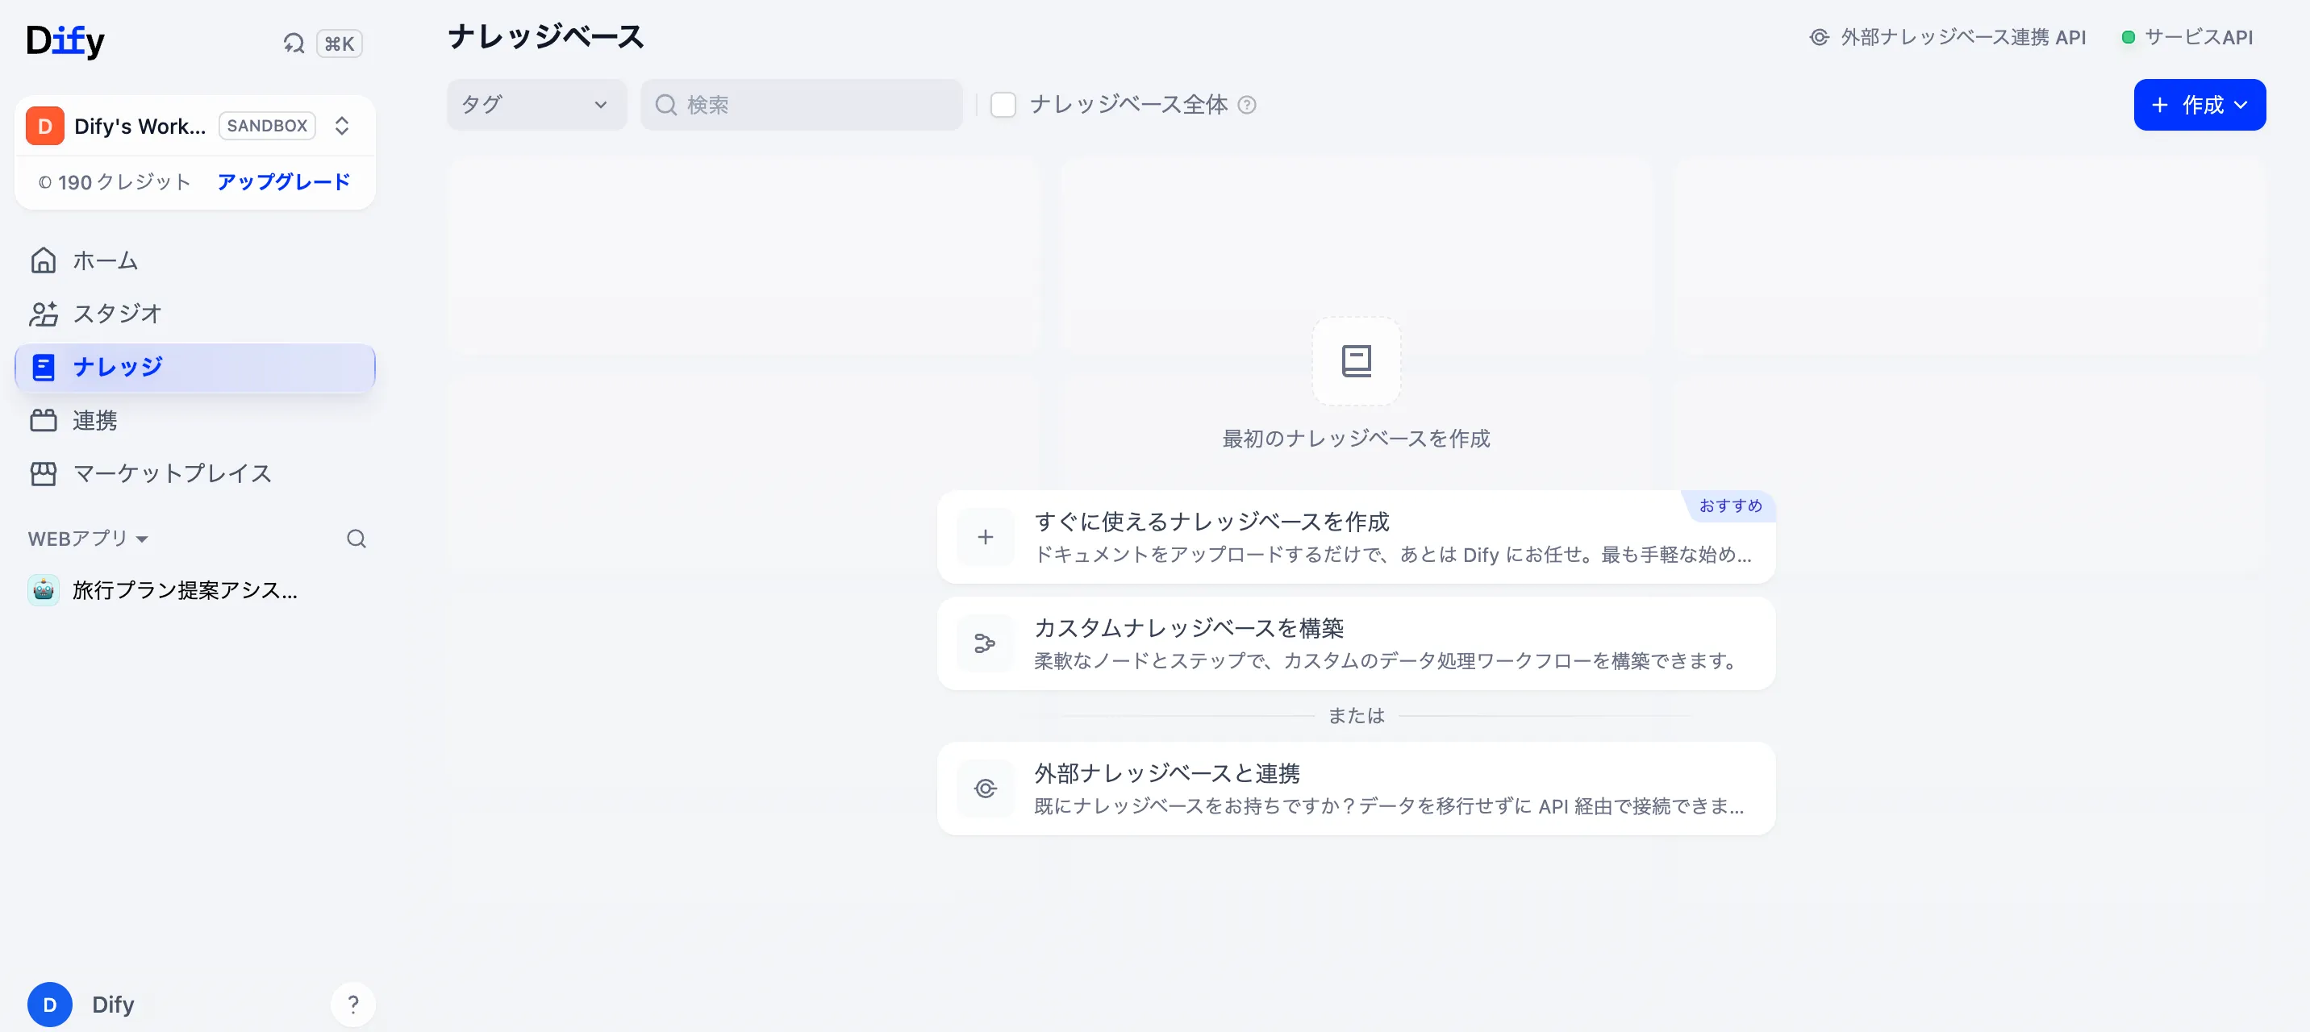Viewport: 2310px width, 1032px height.
Task: Expand the Dify's Workspace switcher arrows
Action: coord(342,126)
